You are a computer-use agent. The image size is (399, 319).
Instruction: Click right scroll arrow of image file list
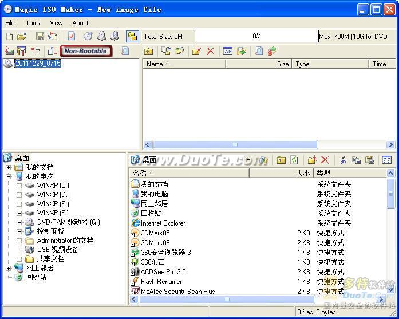[390, 144]
